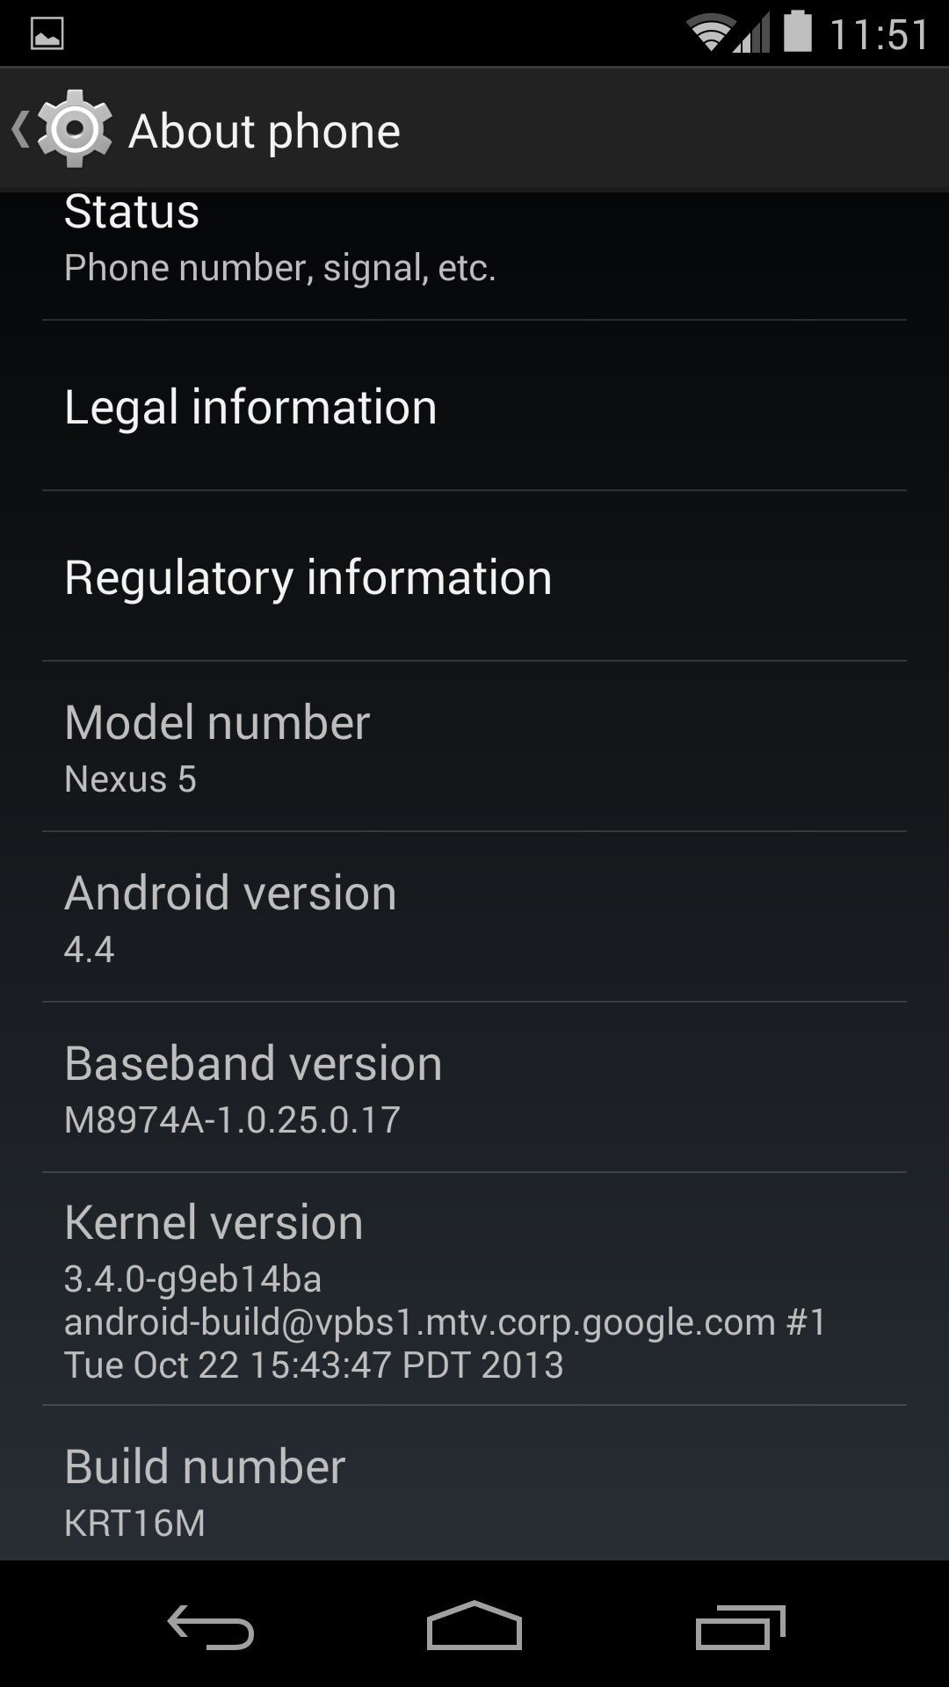The image size is (949, 1687).
Task: Tap the Android Back navigation button
Action: point(211,1627)
